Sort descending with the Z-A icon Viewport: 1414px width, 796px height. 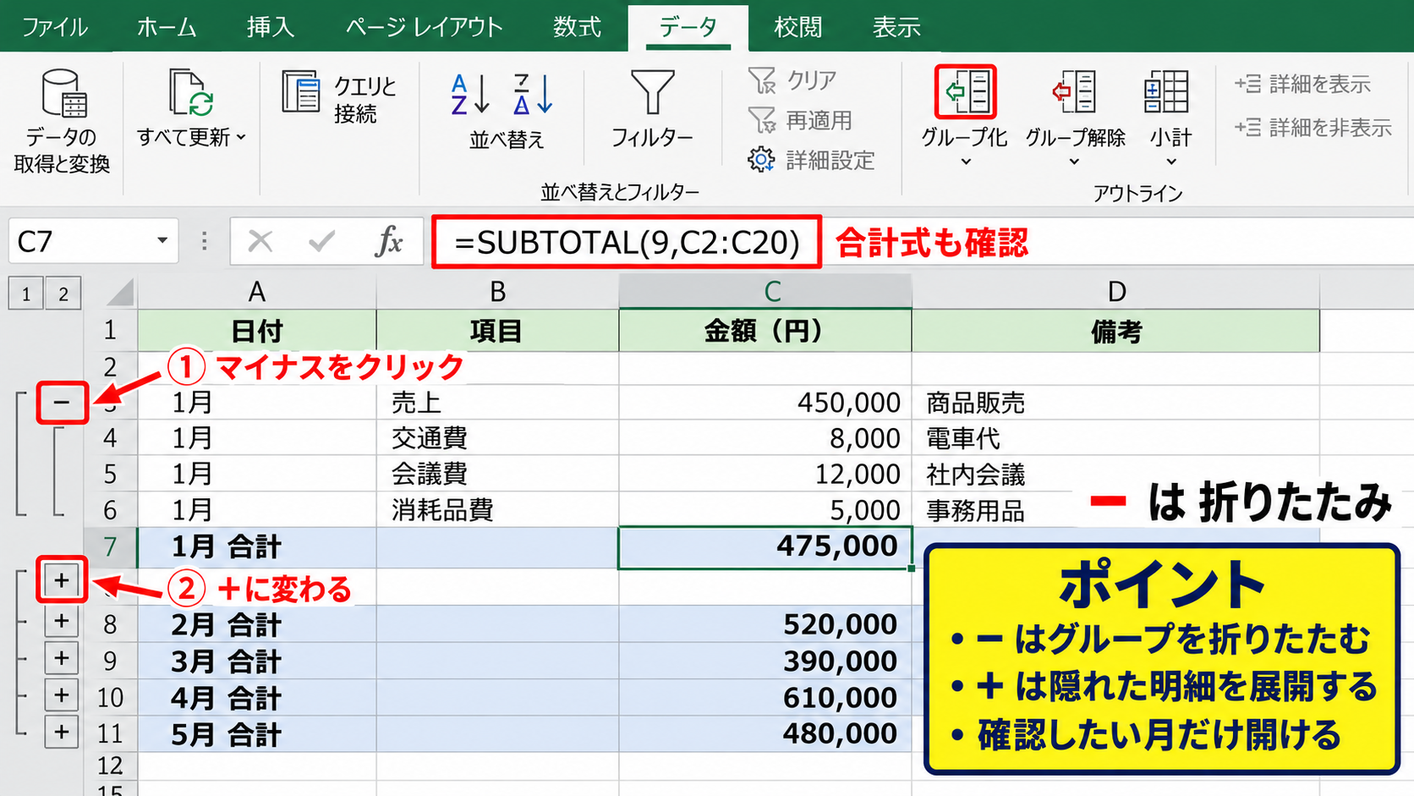(534, 94)
